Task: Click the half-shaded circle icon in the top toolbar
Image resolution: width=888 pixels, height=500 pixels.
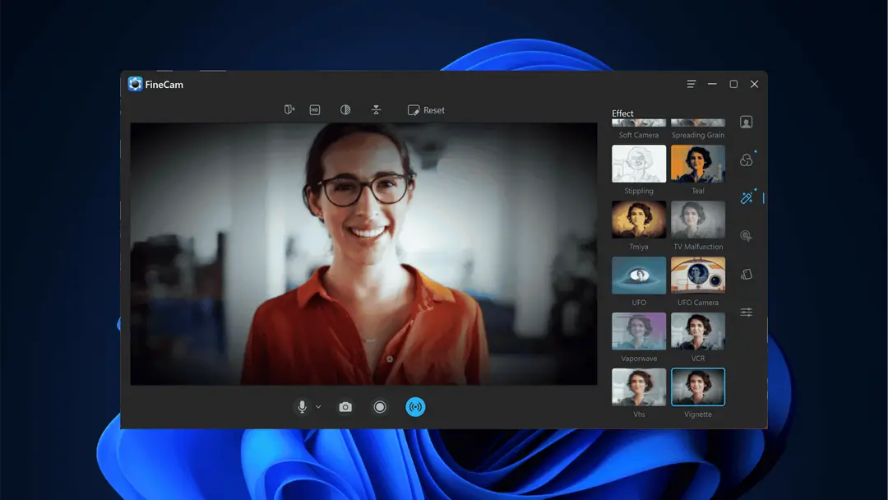Action: click(345, 110)
